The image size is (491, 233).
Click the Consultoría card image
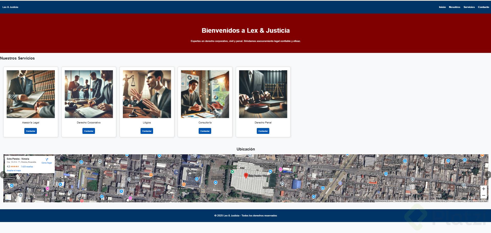click(205, 94)
